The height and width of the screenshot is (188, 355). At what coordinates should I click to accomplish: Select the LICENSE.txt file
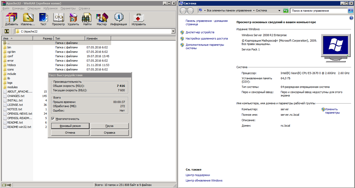tap(15, 105)
